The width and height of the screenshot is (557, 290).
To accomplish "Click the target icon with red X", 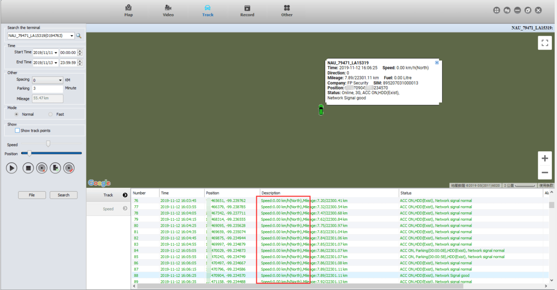I will tap(42, 168).
